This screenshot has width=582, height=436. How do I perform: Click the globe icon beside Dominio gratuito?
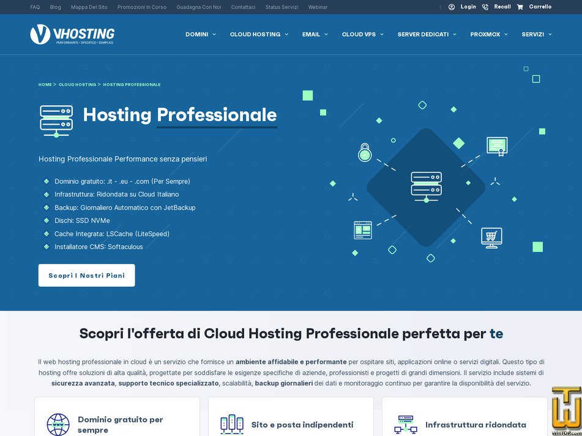(x=57, y=425)
